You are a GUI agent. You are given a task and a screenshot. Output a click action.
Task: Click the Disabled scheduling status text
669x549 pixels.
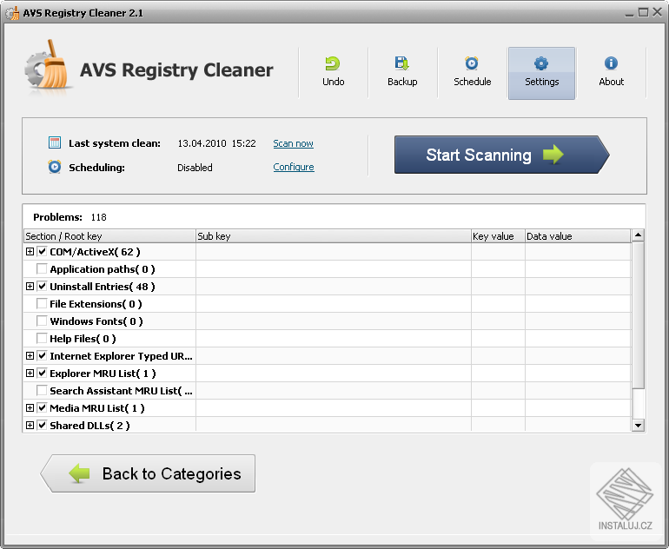point(195,168)
